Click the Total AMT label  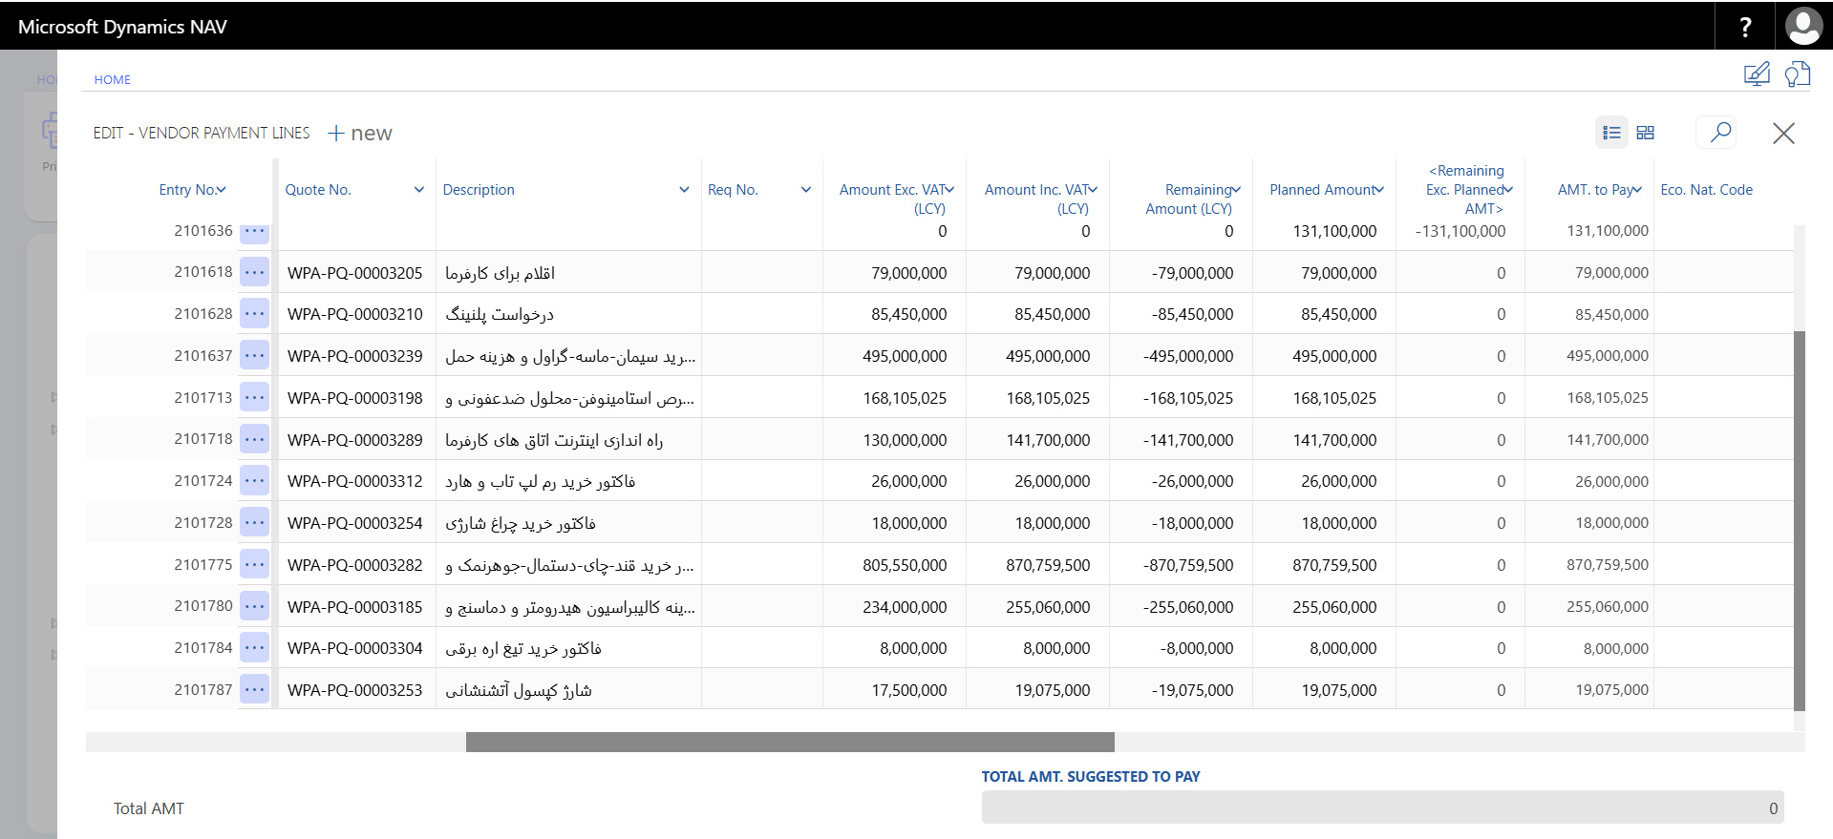coord(149,808)
